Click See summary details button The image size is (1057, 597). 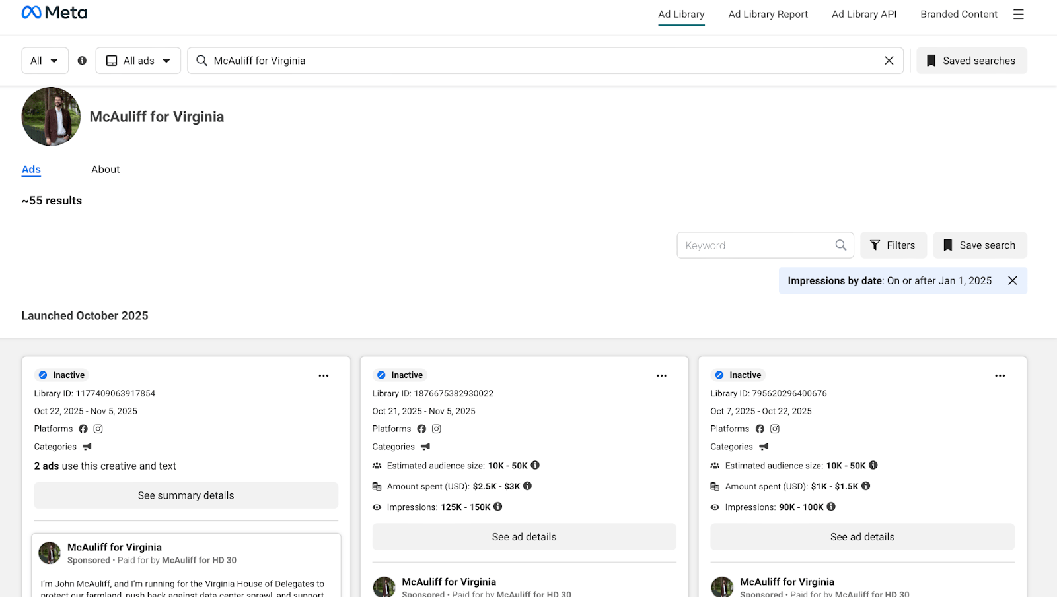pyautogui.click(x=186, y=495)
